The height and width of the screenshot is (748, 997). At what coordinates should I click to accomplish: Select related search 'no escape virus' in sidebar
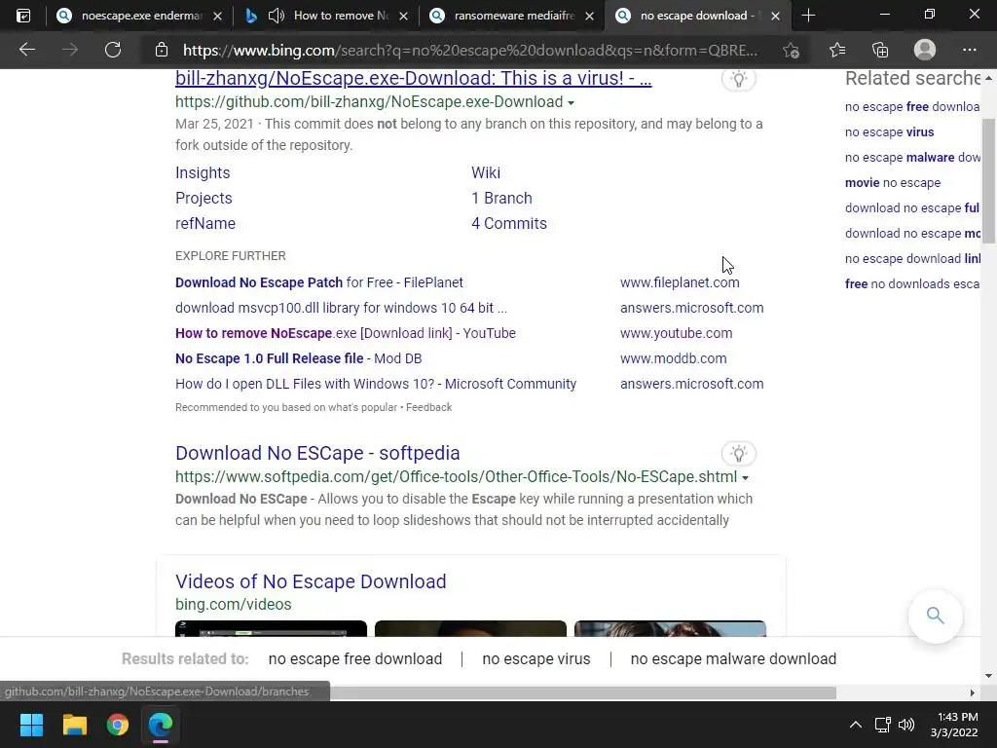(890, 132)
